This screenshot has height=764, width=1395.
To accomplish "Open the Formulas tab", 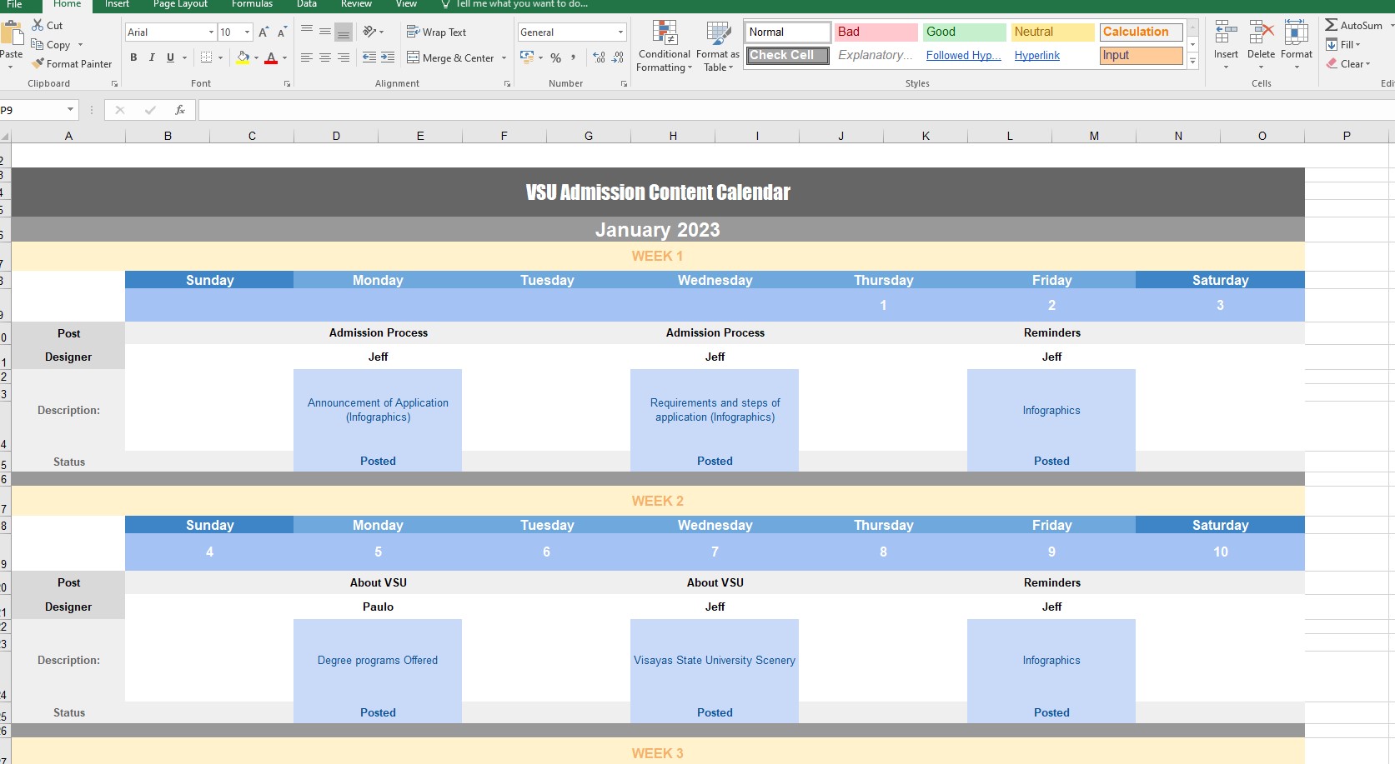I will (252, 4).
